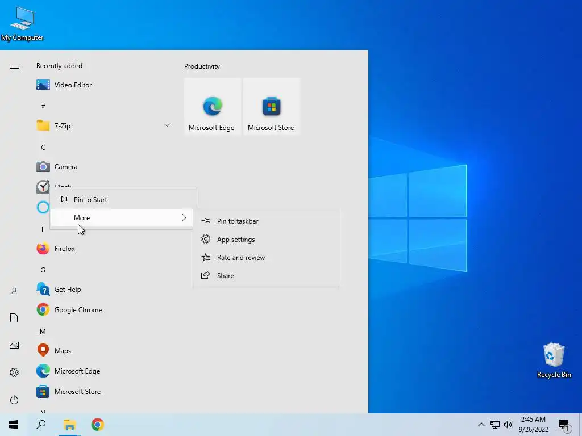The image size is (582, 436).
Task: Expand the Start menu hamburger
Action: (x=14, y=66)
